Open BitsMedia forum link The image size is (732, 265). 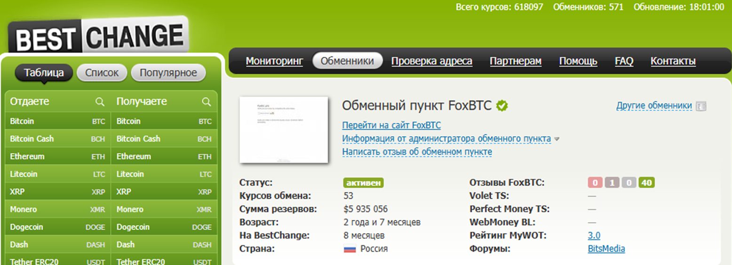pos(606,249)
